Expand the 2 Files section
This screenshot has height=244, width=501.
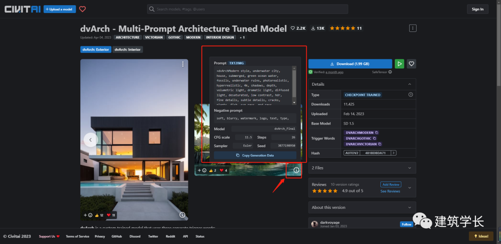[409, 168]
